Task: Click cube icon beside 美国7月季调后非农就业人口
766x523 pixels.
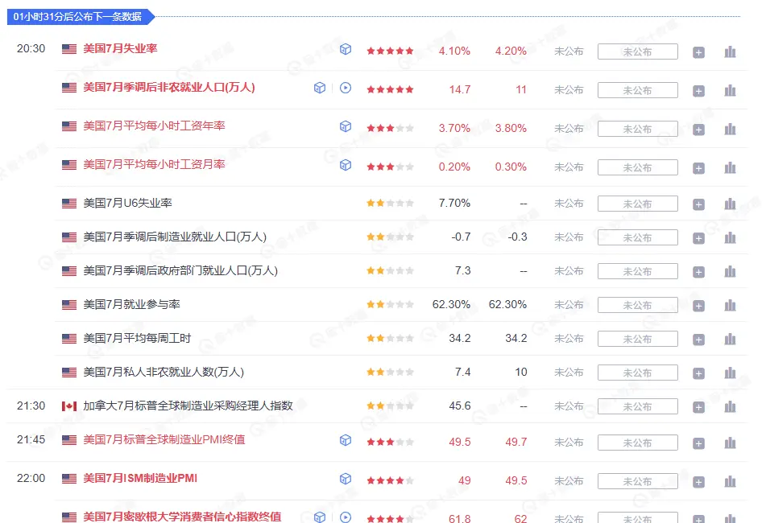Action: [x=320, y=88]
